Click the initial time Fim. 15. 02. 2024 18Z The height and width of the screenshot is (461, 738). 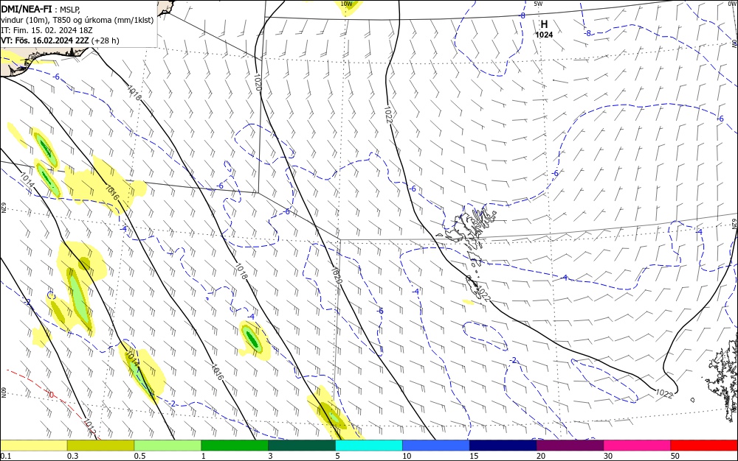click(x=46, y=30)
